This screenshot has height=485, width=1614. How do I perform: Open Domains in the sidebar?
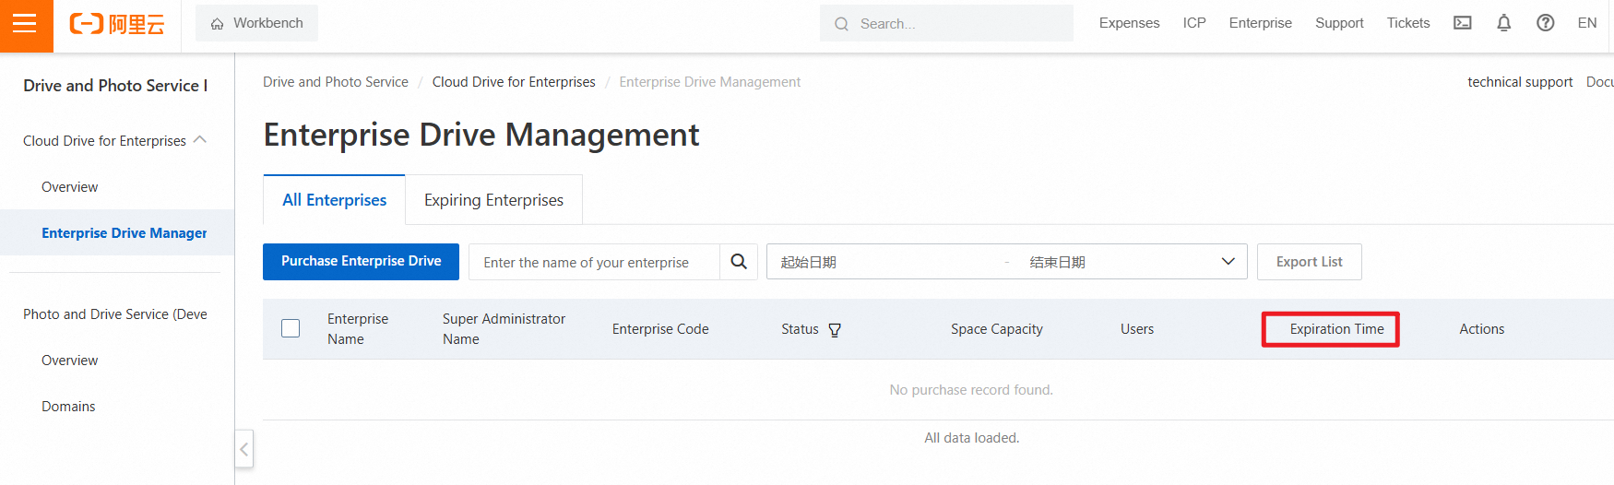coord(68,407)
